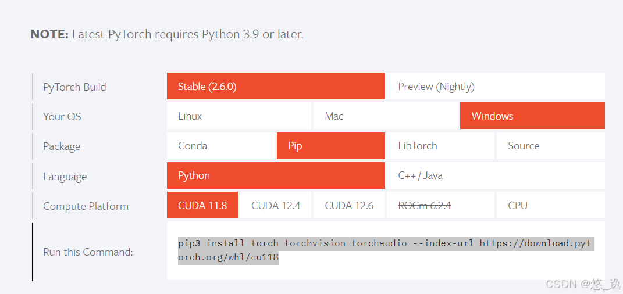
Task: Select CUDA 12.6 compute platform
Action: coord(349,205)
